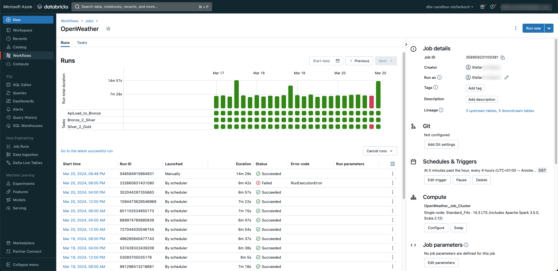Open the Cancel runs dropdown
558x271 pixels.
(380, 151)
